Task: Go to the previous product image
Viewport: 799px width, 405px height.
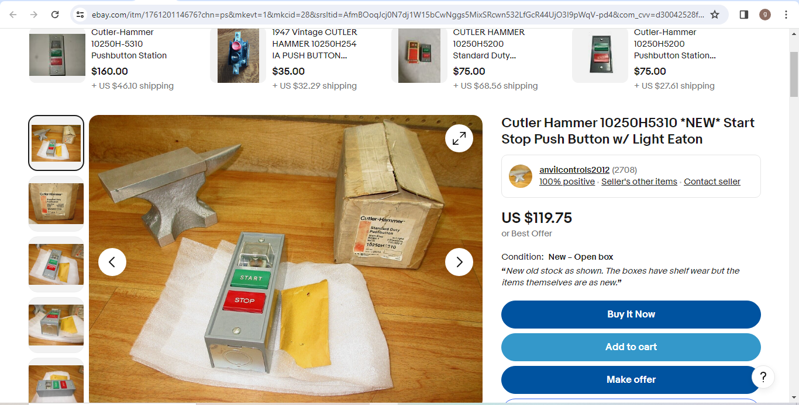Action: tap(112, 262)
